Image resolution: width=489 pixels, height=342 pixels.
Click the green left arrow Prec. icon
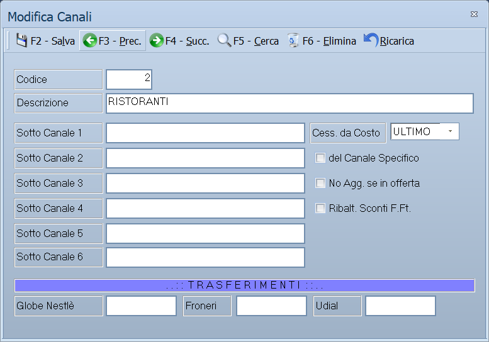coord(89,40)
